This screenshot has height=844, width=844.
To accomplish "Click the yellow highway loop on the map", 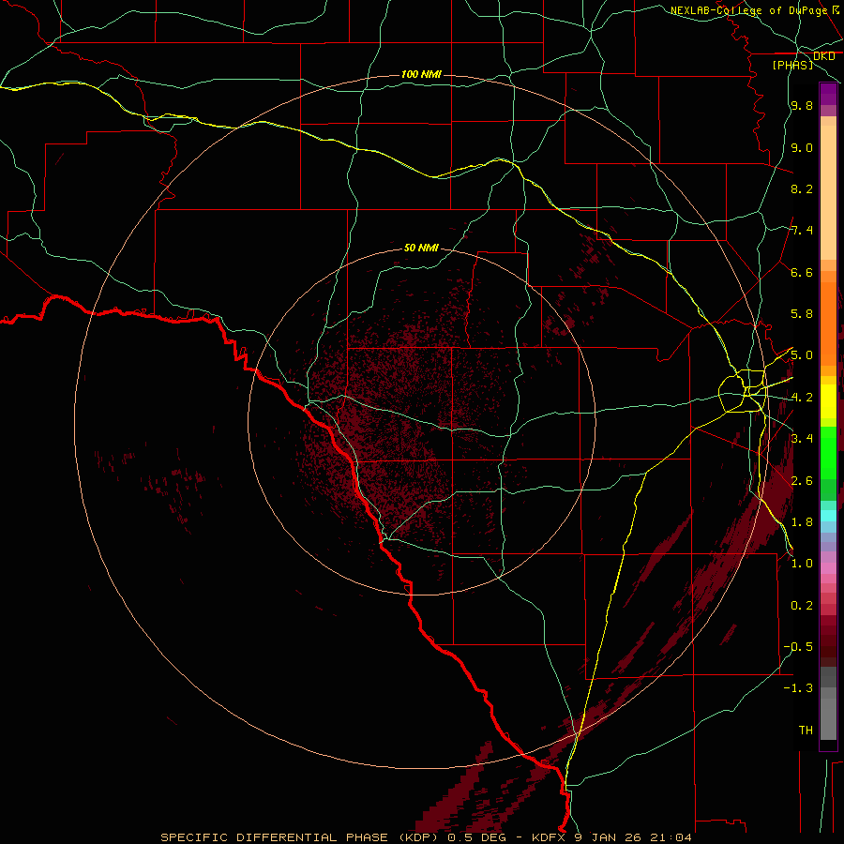I will [x=743, y=391].
